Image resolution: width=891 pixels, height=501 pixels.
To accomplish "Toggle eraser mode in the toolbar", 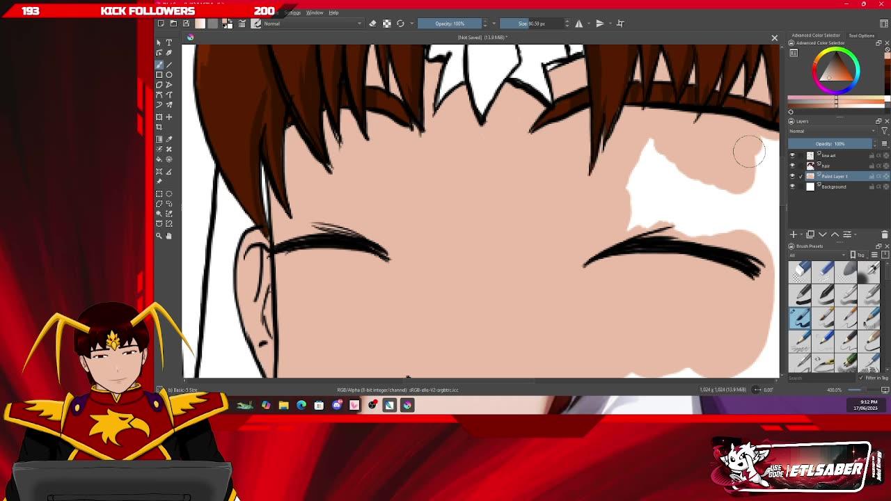I will click(x=372, y=24).
